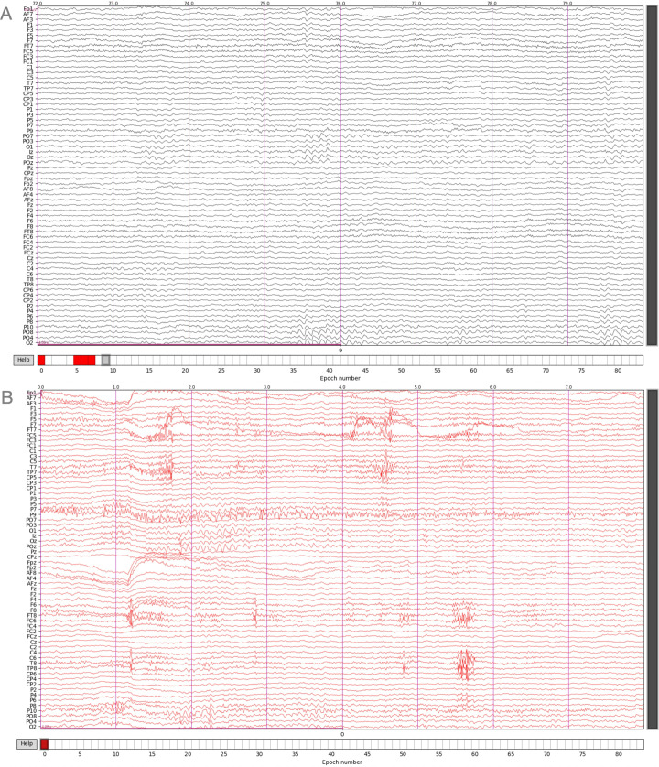
Task: Mark channel FC6 in panel B
Action: click(x=31, y=621)
